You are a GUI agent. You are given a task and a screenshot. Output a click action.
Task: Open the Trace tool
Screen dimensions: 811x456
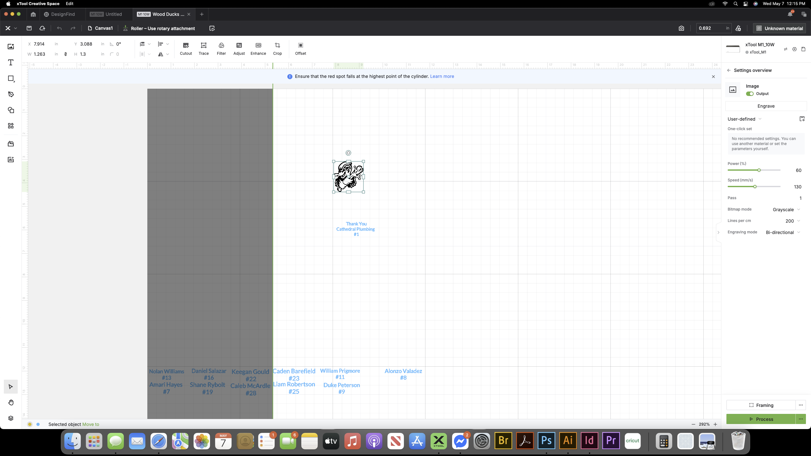pos(203,49)
